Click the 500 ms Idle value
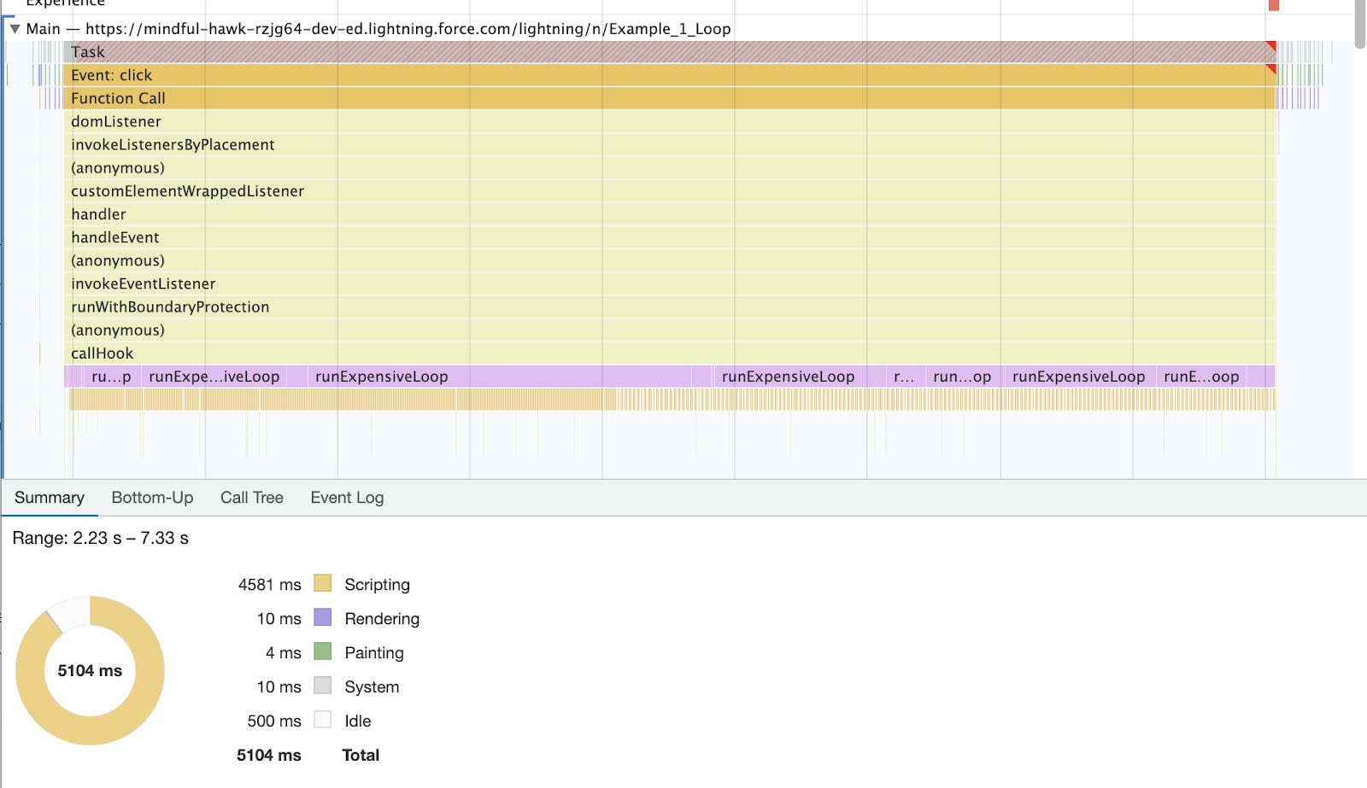This screenshot has width=1367, height=788. point(274,721)
